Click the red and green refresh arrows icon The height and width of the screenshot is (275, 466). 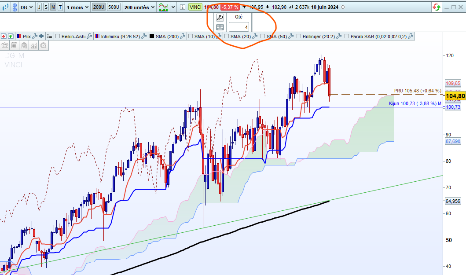[x=436, y=7]
